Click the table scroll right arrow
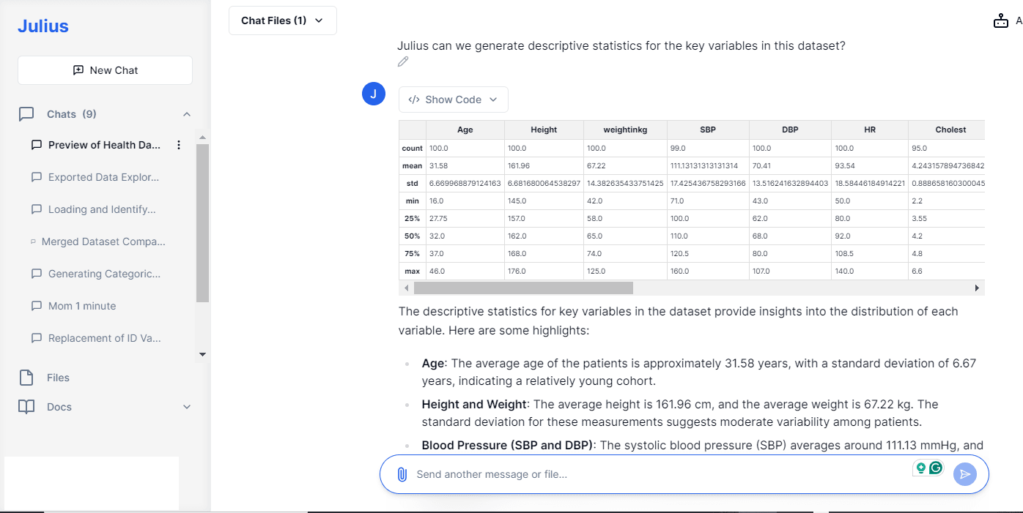Image resolution: width=1023 pixels, height=513 pixels. click(x=977, y=288)
